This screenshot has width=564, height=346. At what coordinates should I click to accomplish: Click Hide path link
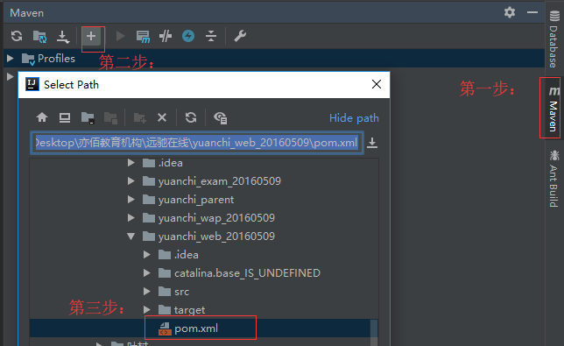coord(354,118)
